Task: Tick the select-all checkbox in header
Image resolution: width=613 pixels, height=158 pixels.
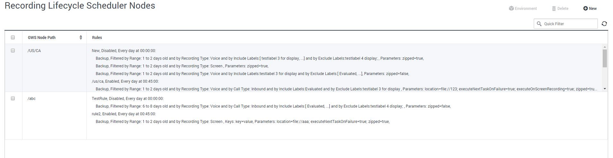Action: (13, 37)
